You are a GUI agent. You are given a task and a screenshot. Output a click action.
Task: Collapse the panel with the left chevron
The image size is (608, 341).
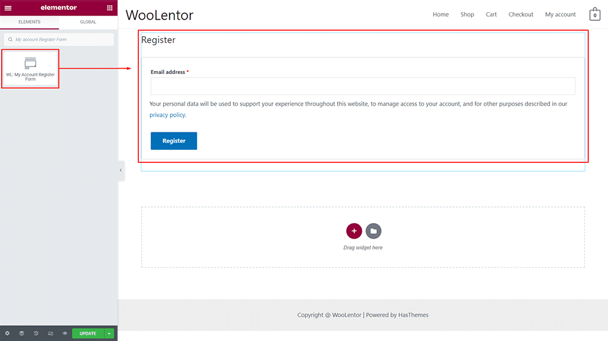(120, 170)
